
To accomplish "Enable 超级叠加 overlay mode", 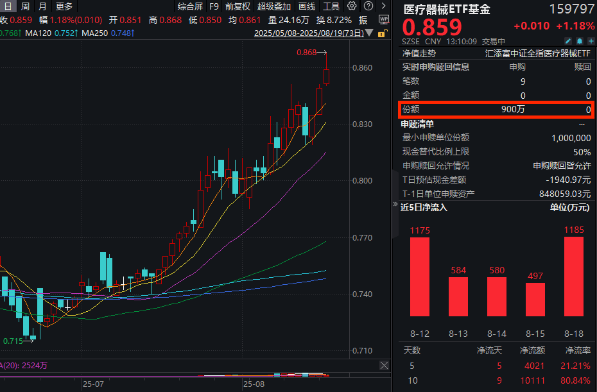I will point(274,6).
